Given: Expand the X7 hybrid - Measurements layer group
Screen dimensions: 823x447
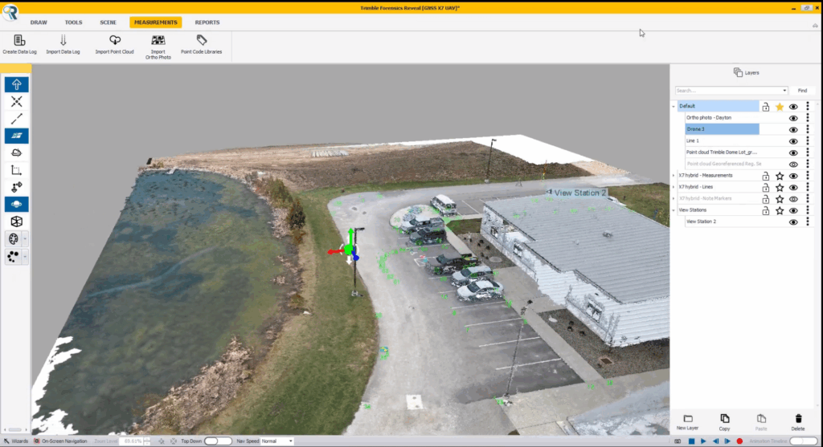Looking at the screenshot, I should click(x=674, y=176).
